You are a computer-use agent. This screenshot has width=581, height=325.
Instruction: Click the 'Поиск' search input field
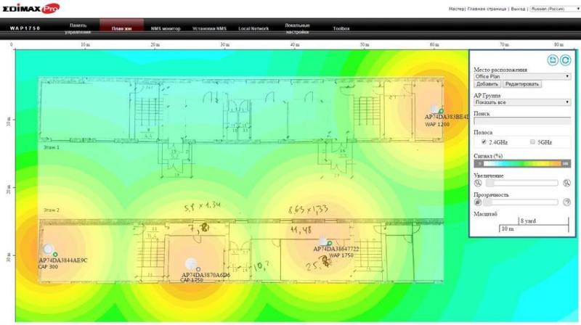point(522,121)
